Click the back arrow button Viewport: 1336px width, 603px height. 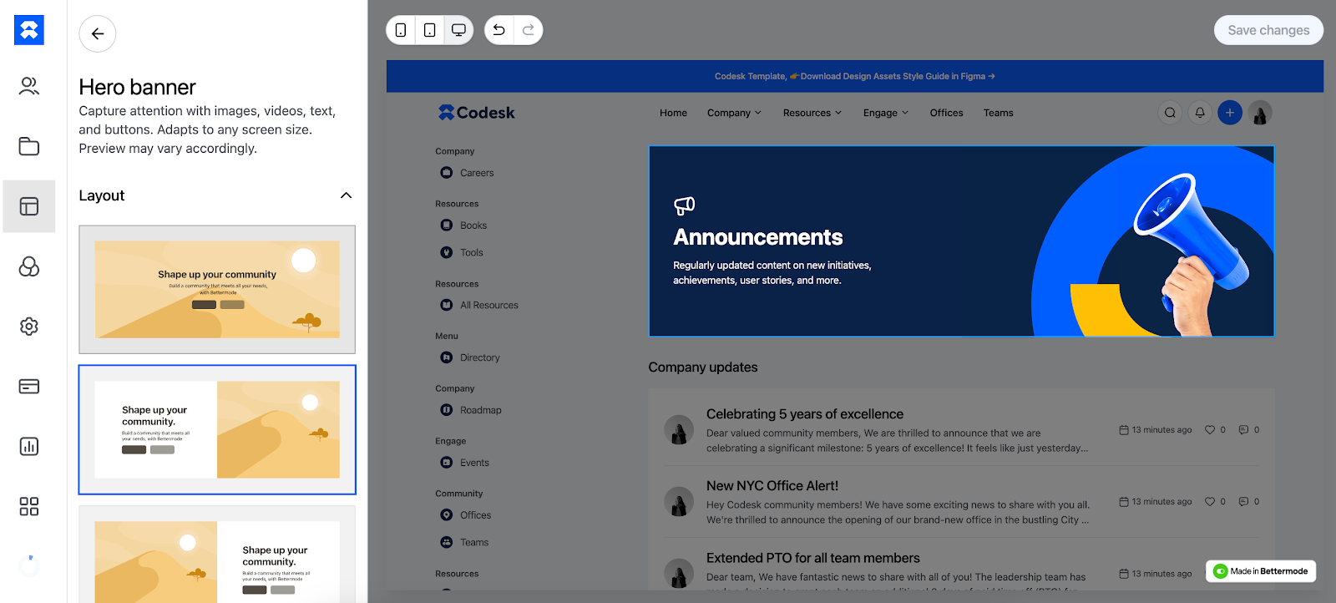click(x=98, y=34)
